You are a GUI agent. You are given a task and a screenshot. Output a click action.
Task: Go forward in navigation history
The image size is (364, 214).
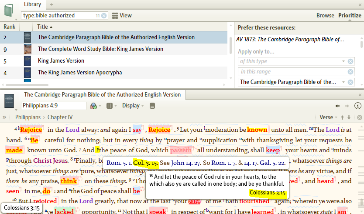click(347, 106)
